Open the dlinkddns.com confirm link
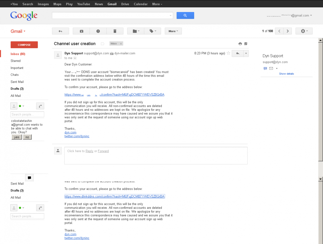This screenshot has width=323, height=244. [x=114, y=196]
